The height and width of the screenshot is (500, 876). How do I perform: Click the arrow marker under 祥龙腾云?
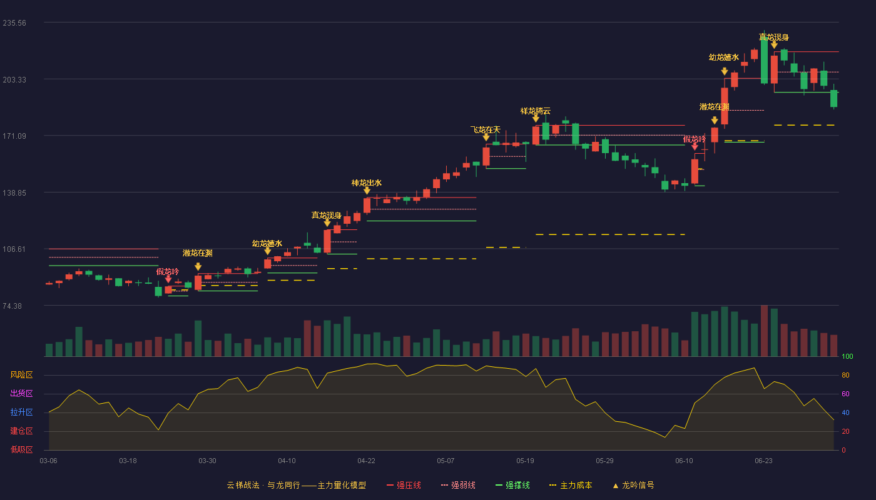pyautogui.click(x=536, y=119)
